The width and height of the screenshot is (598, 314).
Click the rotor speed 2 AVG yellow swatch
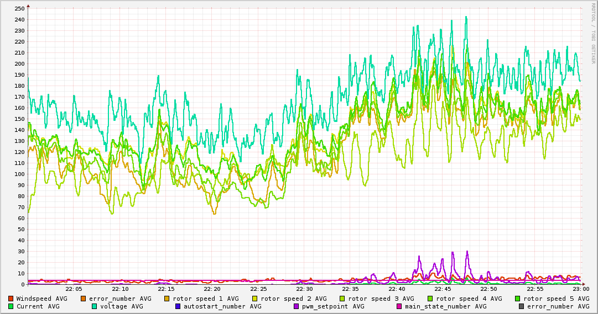click(255, 299)
